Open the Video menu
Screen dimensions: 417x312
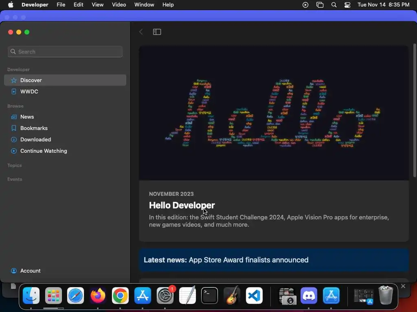[x=119, y=5]
